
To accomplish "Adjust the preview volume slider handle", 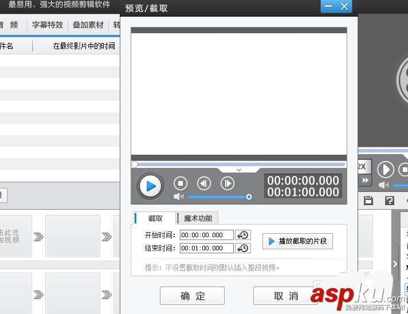I will [249, 197].
